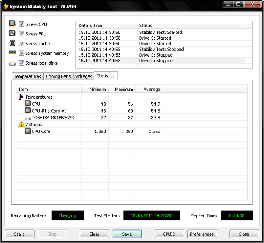Open the CPUID panel button
The width and height of the screenshot is (264, 243).
pyautogui.click(x=169, y=234)
